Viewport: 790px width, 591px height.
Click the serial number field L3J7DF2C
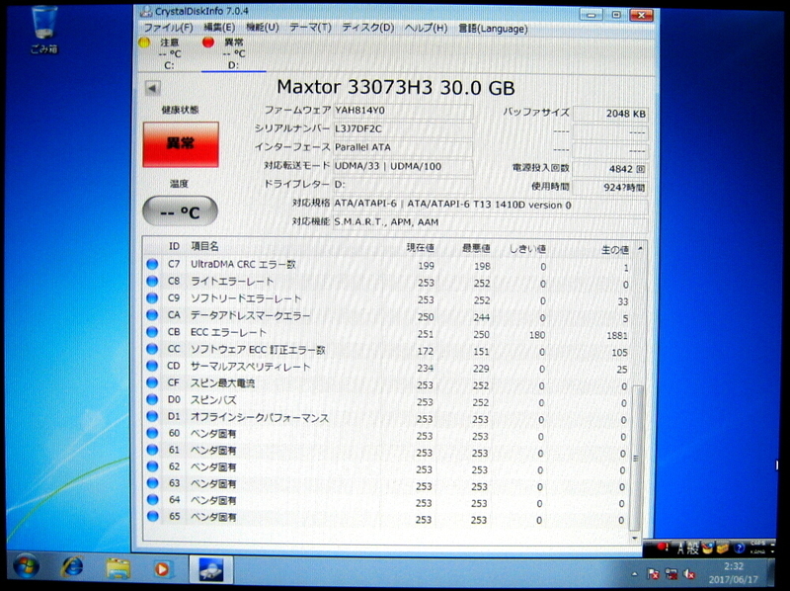tap(403, 129)
